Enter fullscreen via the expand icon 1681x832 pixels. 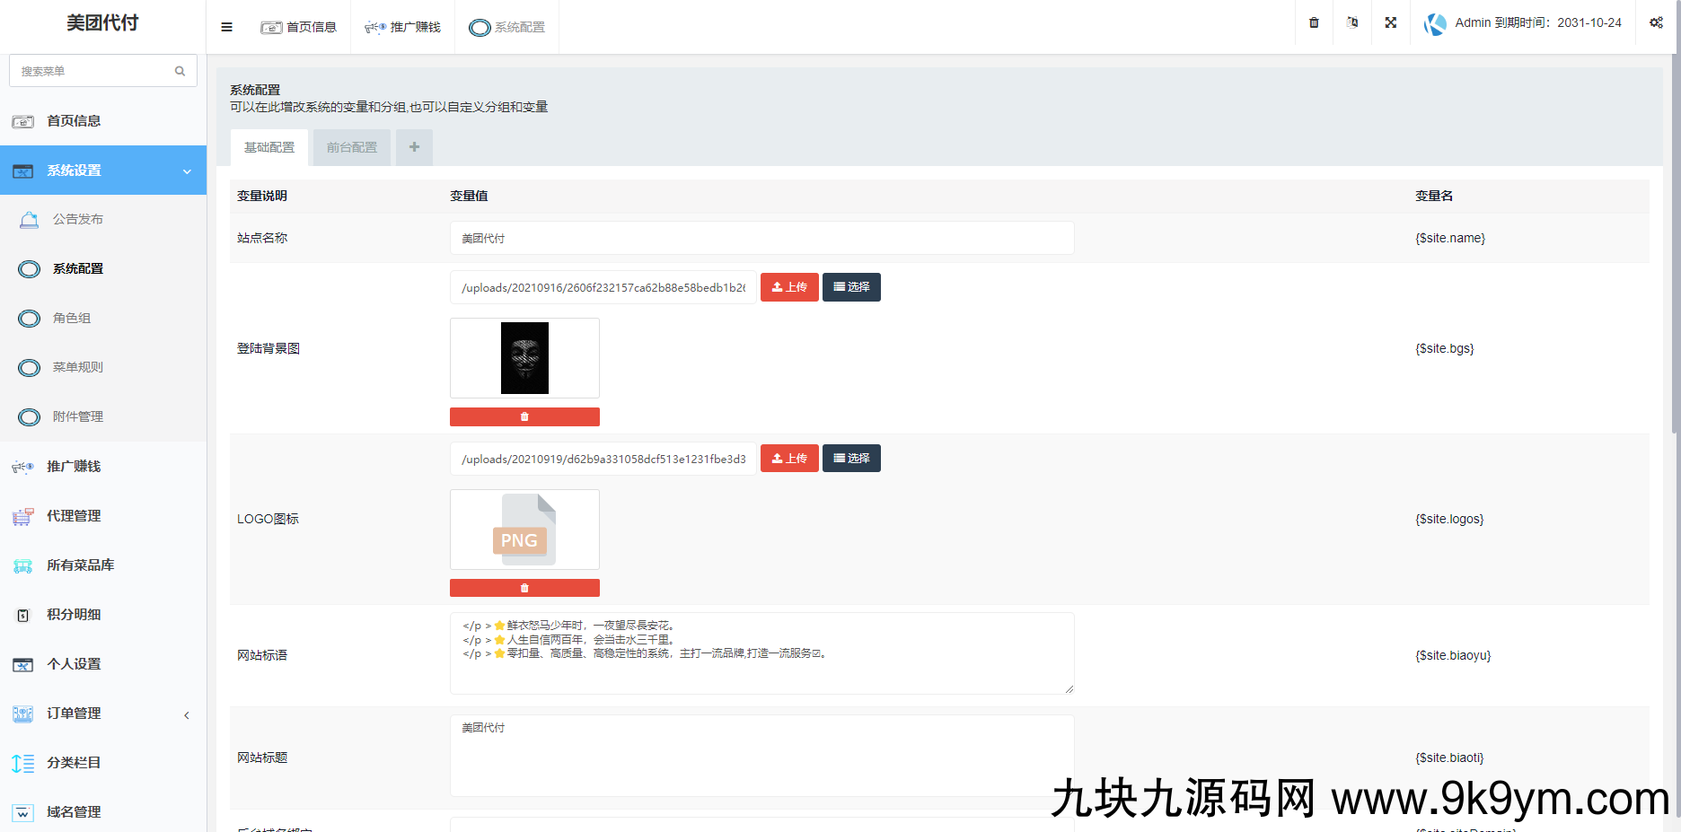pos(1390,22)
